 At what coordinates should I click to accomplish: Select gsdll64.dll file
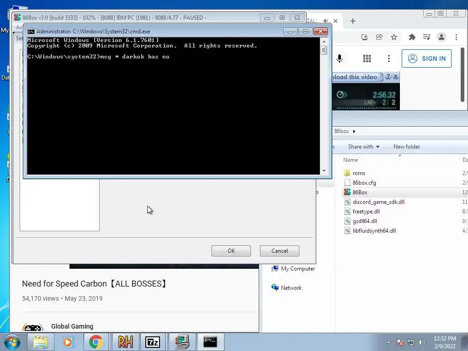coord(365,221)
